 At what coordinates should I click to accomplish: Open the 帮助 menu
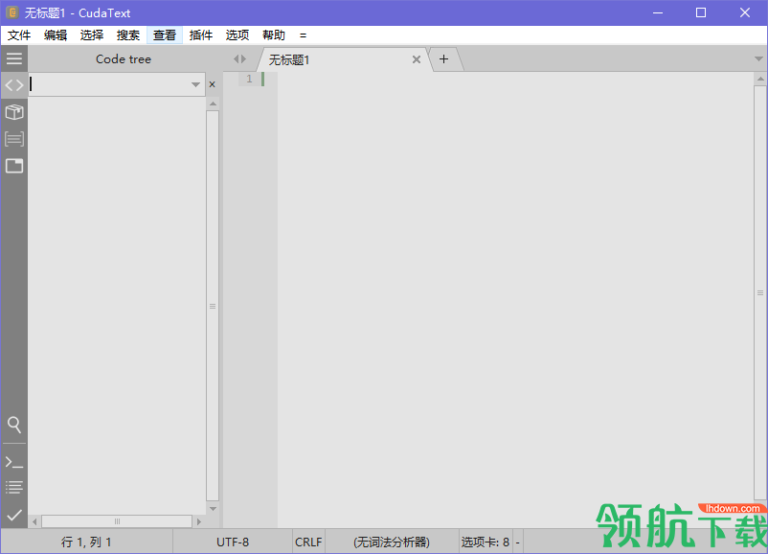pos(274,35)
